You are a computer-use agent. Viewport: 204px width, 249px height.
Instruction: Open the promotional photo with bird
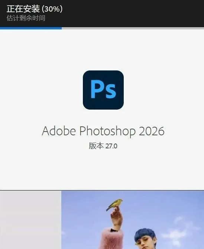coord(133,220)
